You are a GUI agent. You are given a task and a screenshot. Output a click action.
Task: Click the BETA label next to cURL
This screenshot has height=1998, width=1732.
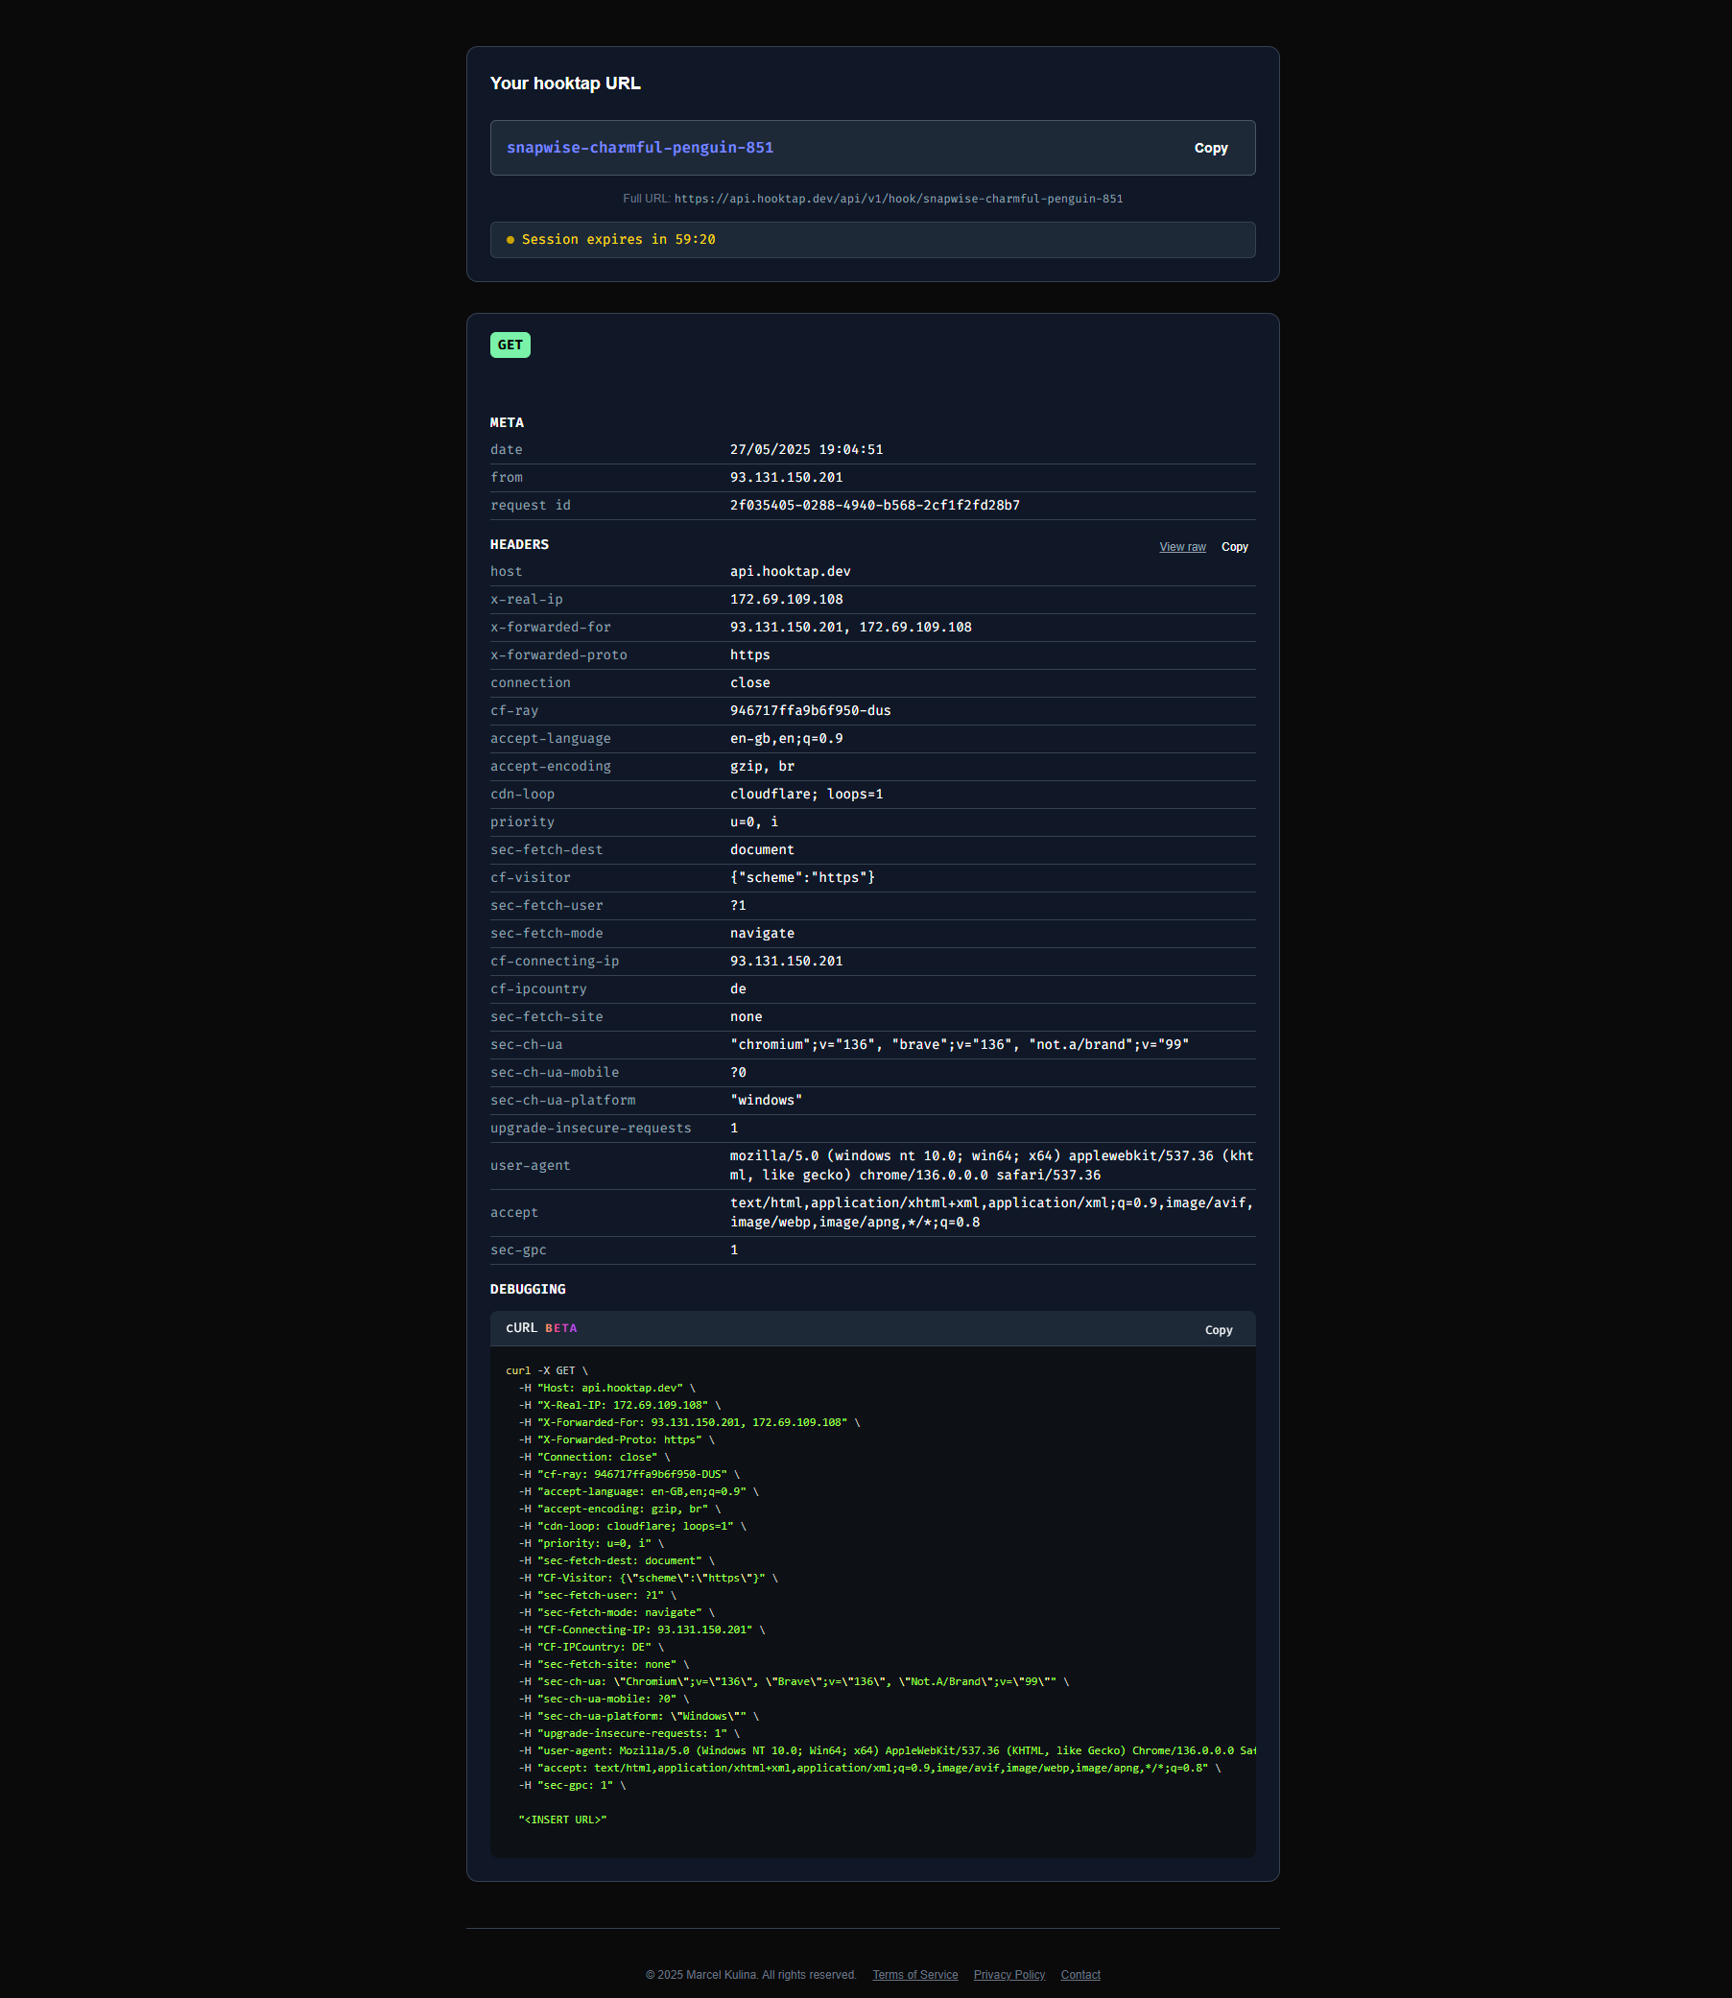(x=560, y=1328)
